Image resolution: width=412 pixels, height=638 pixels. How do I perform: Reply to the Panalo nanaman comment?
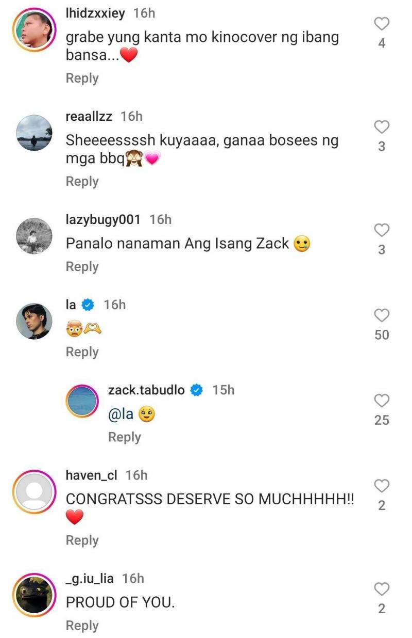[82, 267]
